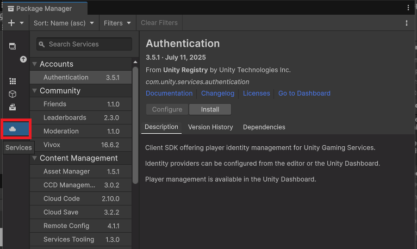Select the Unity Registry grid icon

point(13,81)
